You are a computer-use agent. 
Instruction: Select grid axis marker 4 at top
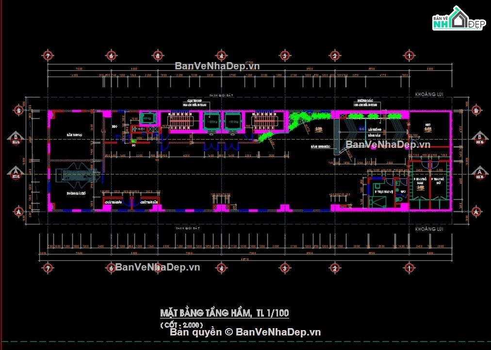pyautogui.click(x=221, y=56)
